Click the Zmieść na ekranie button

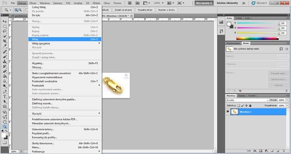pos(123,10)
